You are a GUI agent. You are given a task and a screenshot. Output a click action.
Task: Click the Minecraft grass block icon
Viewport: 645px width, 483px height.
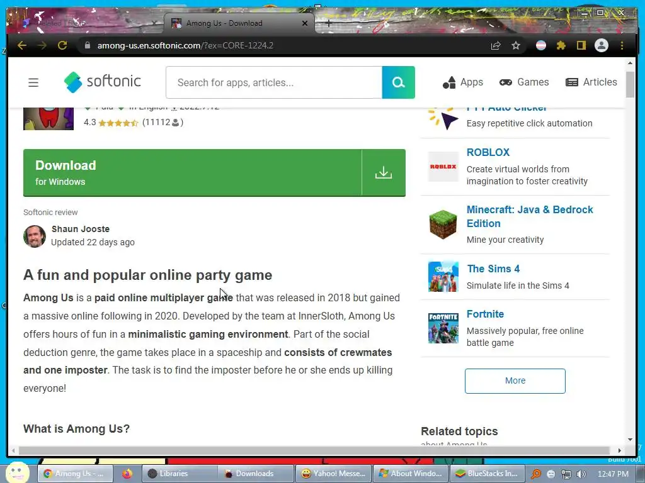pos(443,225)
